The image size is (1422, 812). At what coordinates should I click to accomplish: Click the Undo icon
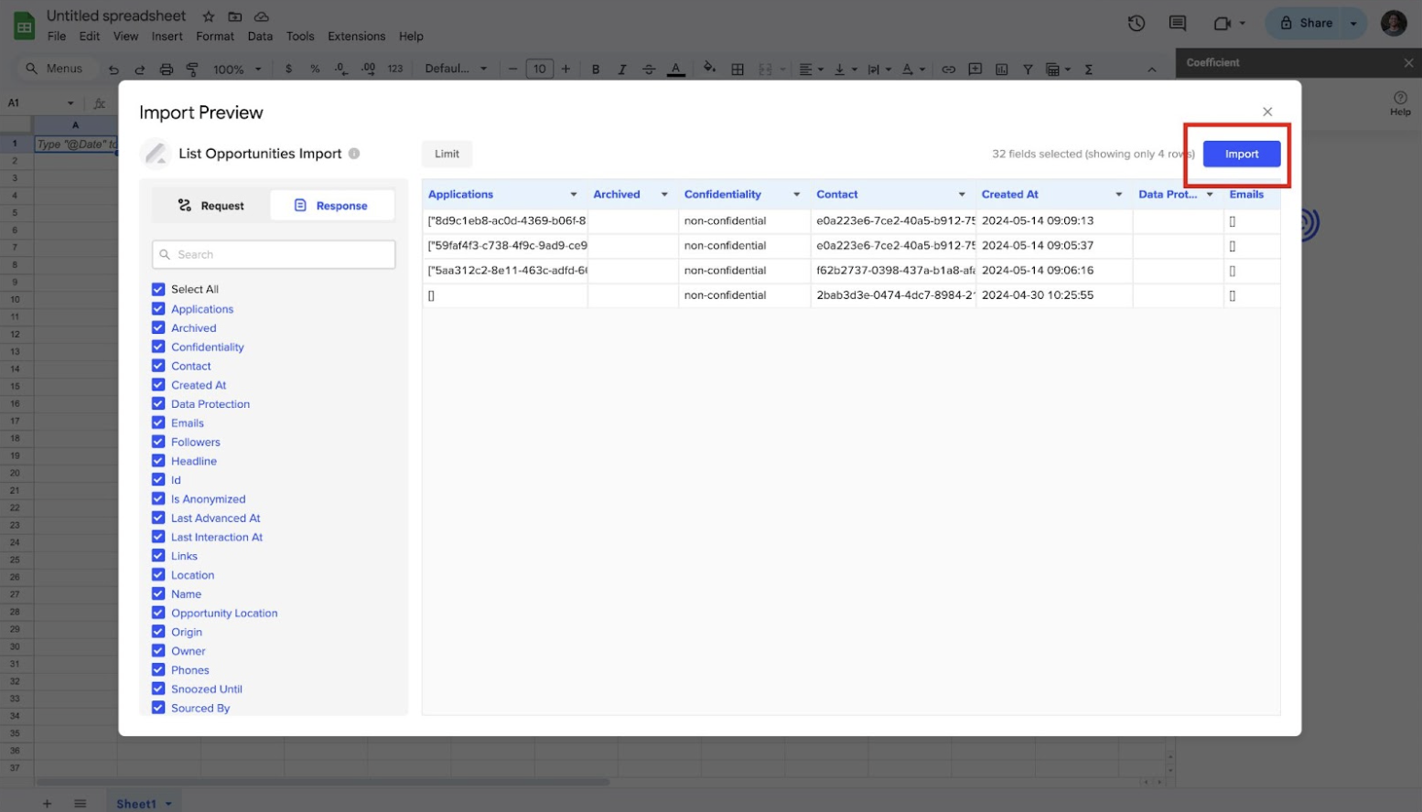click(113, 69)
